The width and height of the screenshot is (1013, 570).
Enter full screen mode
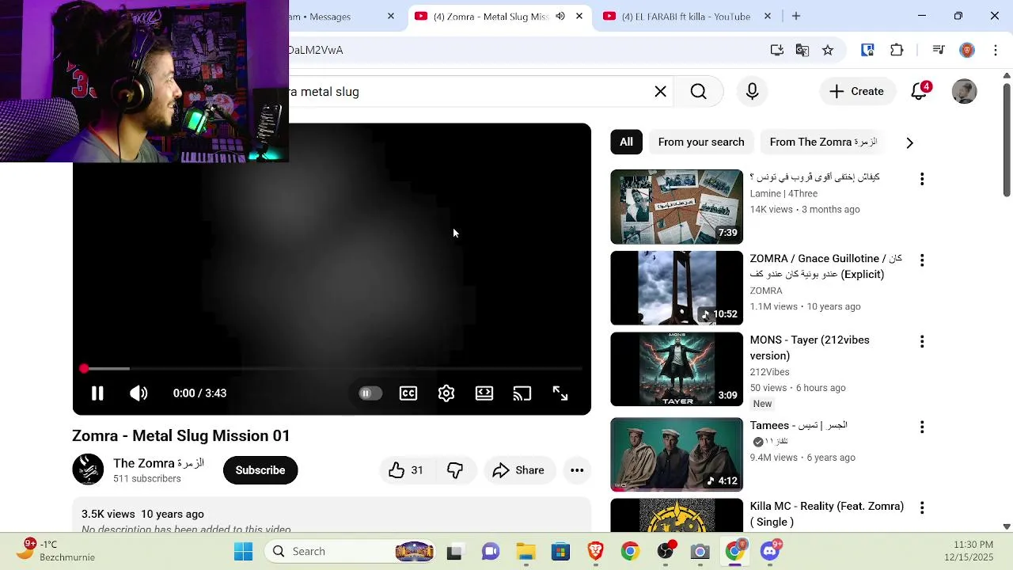560,393
